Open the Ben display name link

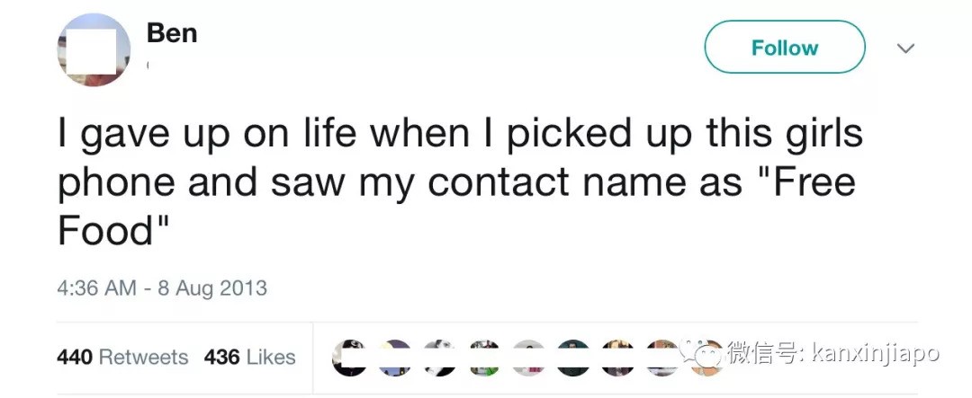[171, 34]
